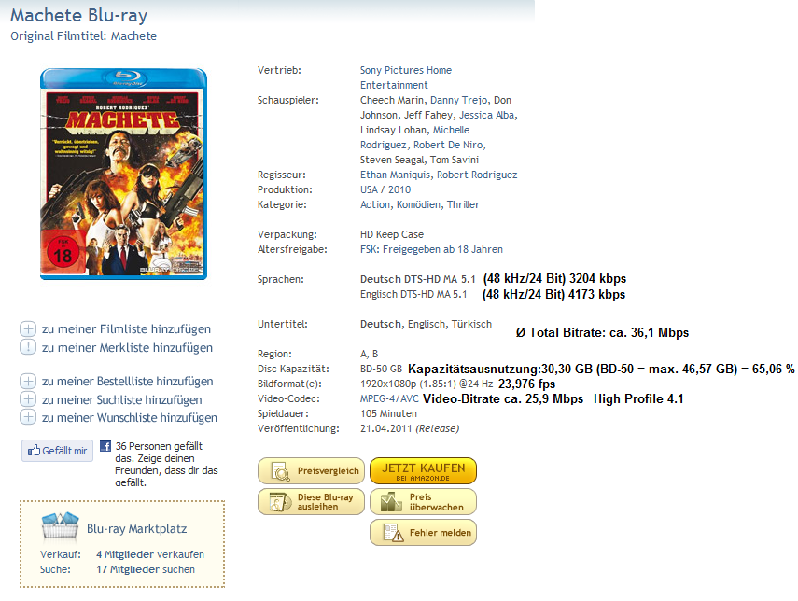The height and width of the screenshot is (601, 798).
Task: Open Sony Pictures Home Entertainment link
Action: click(x=406, y=77)
